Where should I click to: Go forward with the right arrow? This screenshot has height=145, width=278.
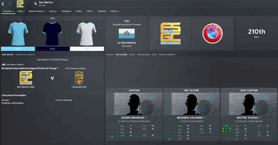click(10, 4)
